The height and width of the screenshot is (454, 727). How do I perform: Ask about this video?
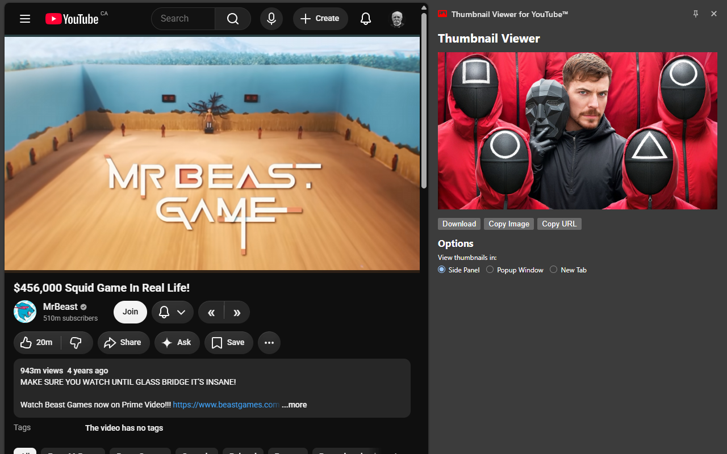click(x=177, y=342)
